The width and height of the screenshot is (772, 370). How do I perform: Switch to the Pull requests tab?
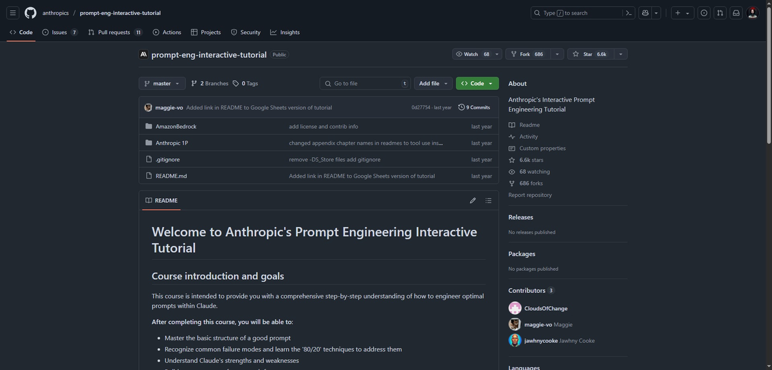click(x=115, y=32)
